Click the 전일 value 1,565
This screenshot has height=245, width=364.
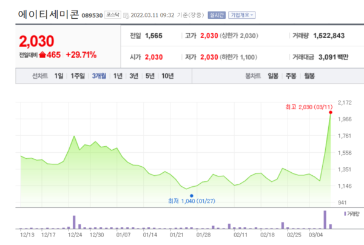click(153, 36)
